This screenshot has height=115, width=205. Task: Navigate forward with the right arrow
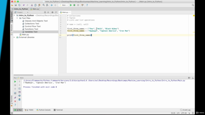point(55,5)
